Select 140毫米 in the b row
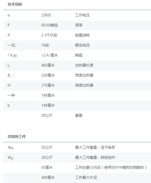 [48, 106]
